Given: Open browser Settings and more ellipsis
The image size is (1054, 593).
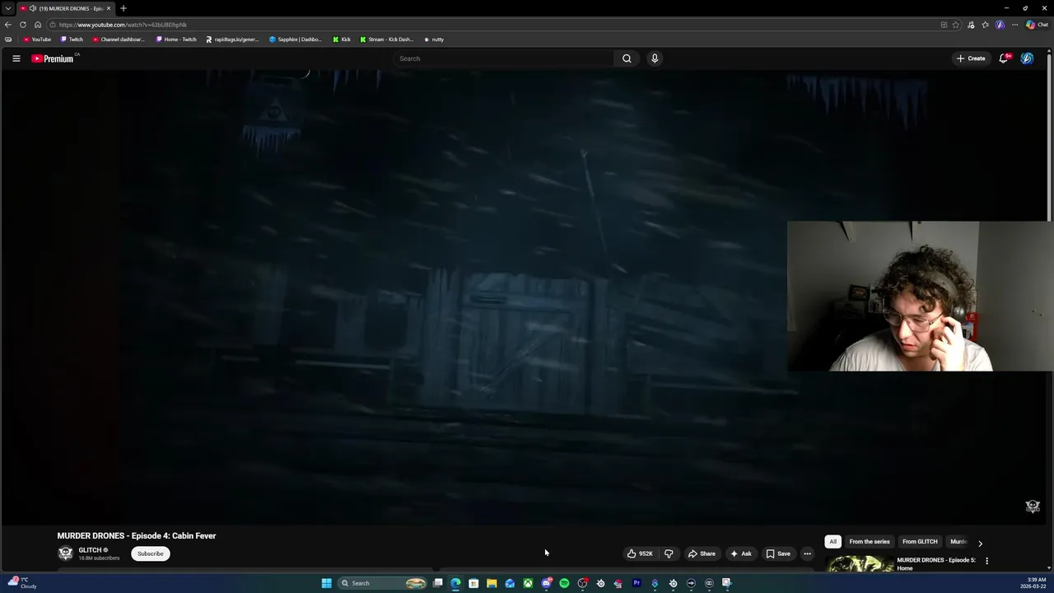Looking at the screenshot, I should click(1014, 25).
